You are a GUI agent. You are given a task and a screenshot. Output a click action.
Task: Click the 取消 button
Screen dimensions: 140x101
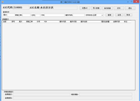click(128, 15)
